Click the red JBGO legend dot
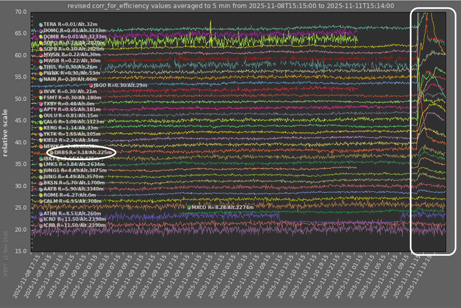461x308 pixels. coord(91,85)
